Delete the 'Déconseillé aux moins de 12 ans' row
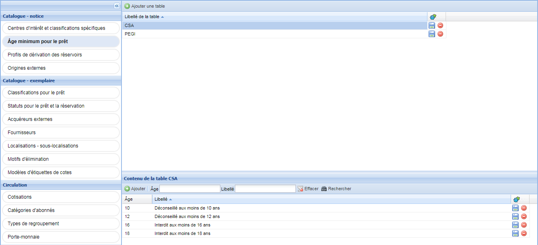 pos(524,216)
